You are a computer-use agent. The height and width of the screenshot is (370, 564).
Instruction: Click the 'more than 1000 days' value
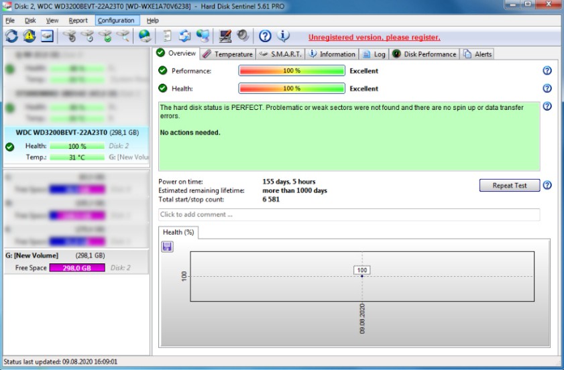[294, 190]
